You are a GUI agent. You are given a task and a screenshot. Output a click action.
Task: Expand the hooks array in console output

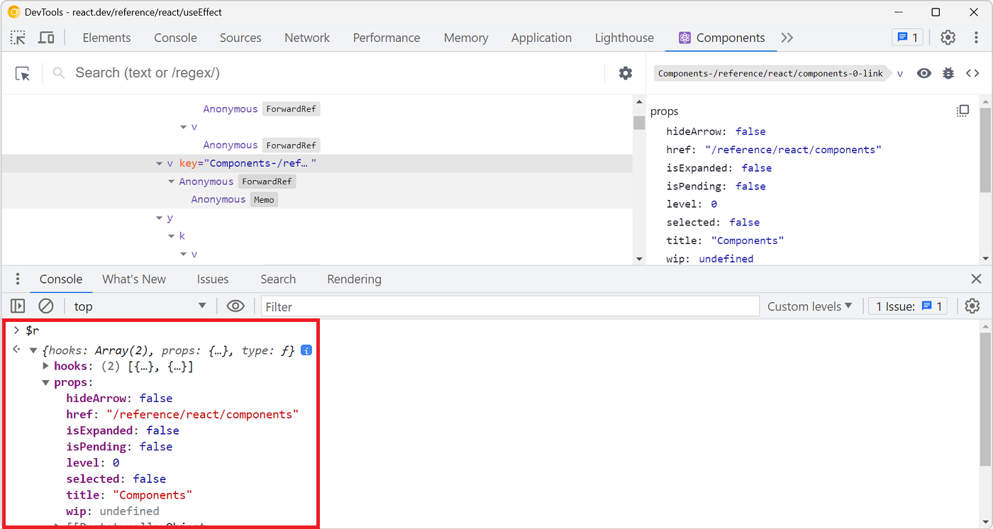click(x=46, y=367)
